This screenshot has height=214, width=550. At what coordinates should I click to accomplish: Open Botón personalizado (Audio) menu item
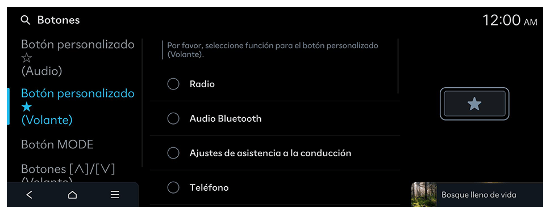[78, 58]
